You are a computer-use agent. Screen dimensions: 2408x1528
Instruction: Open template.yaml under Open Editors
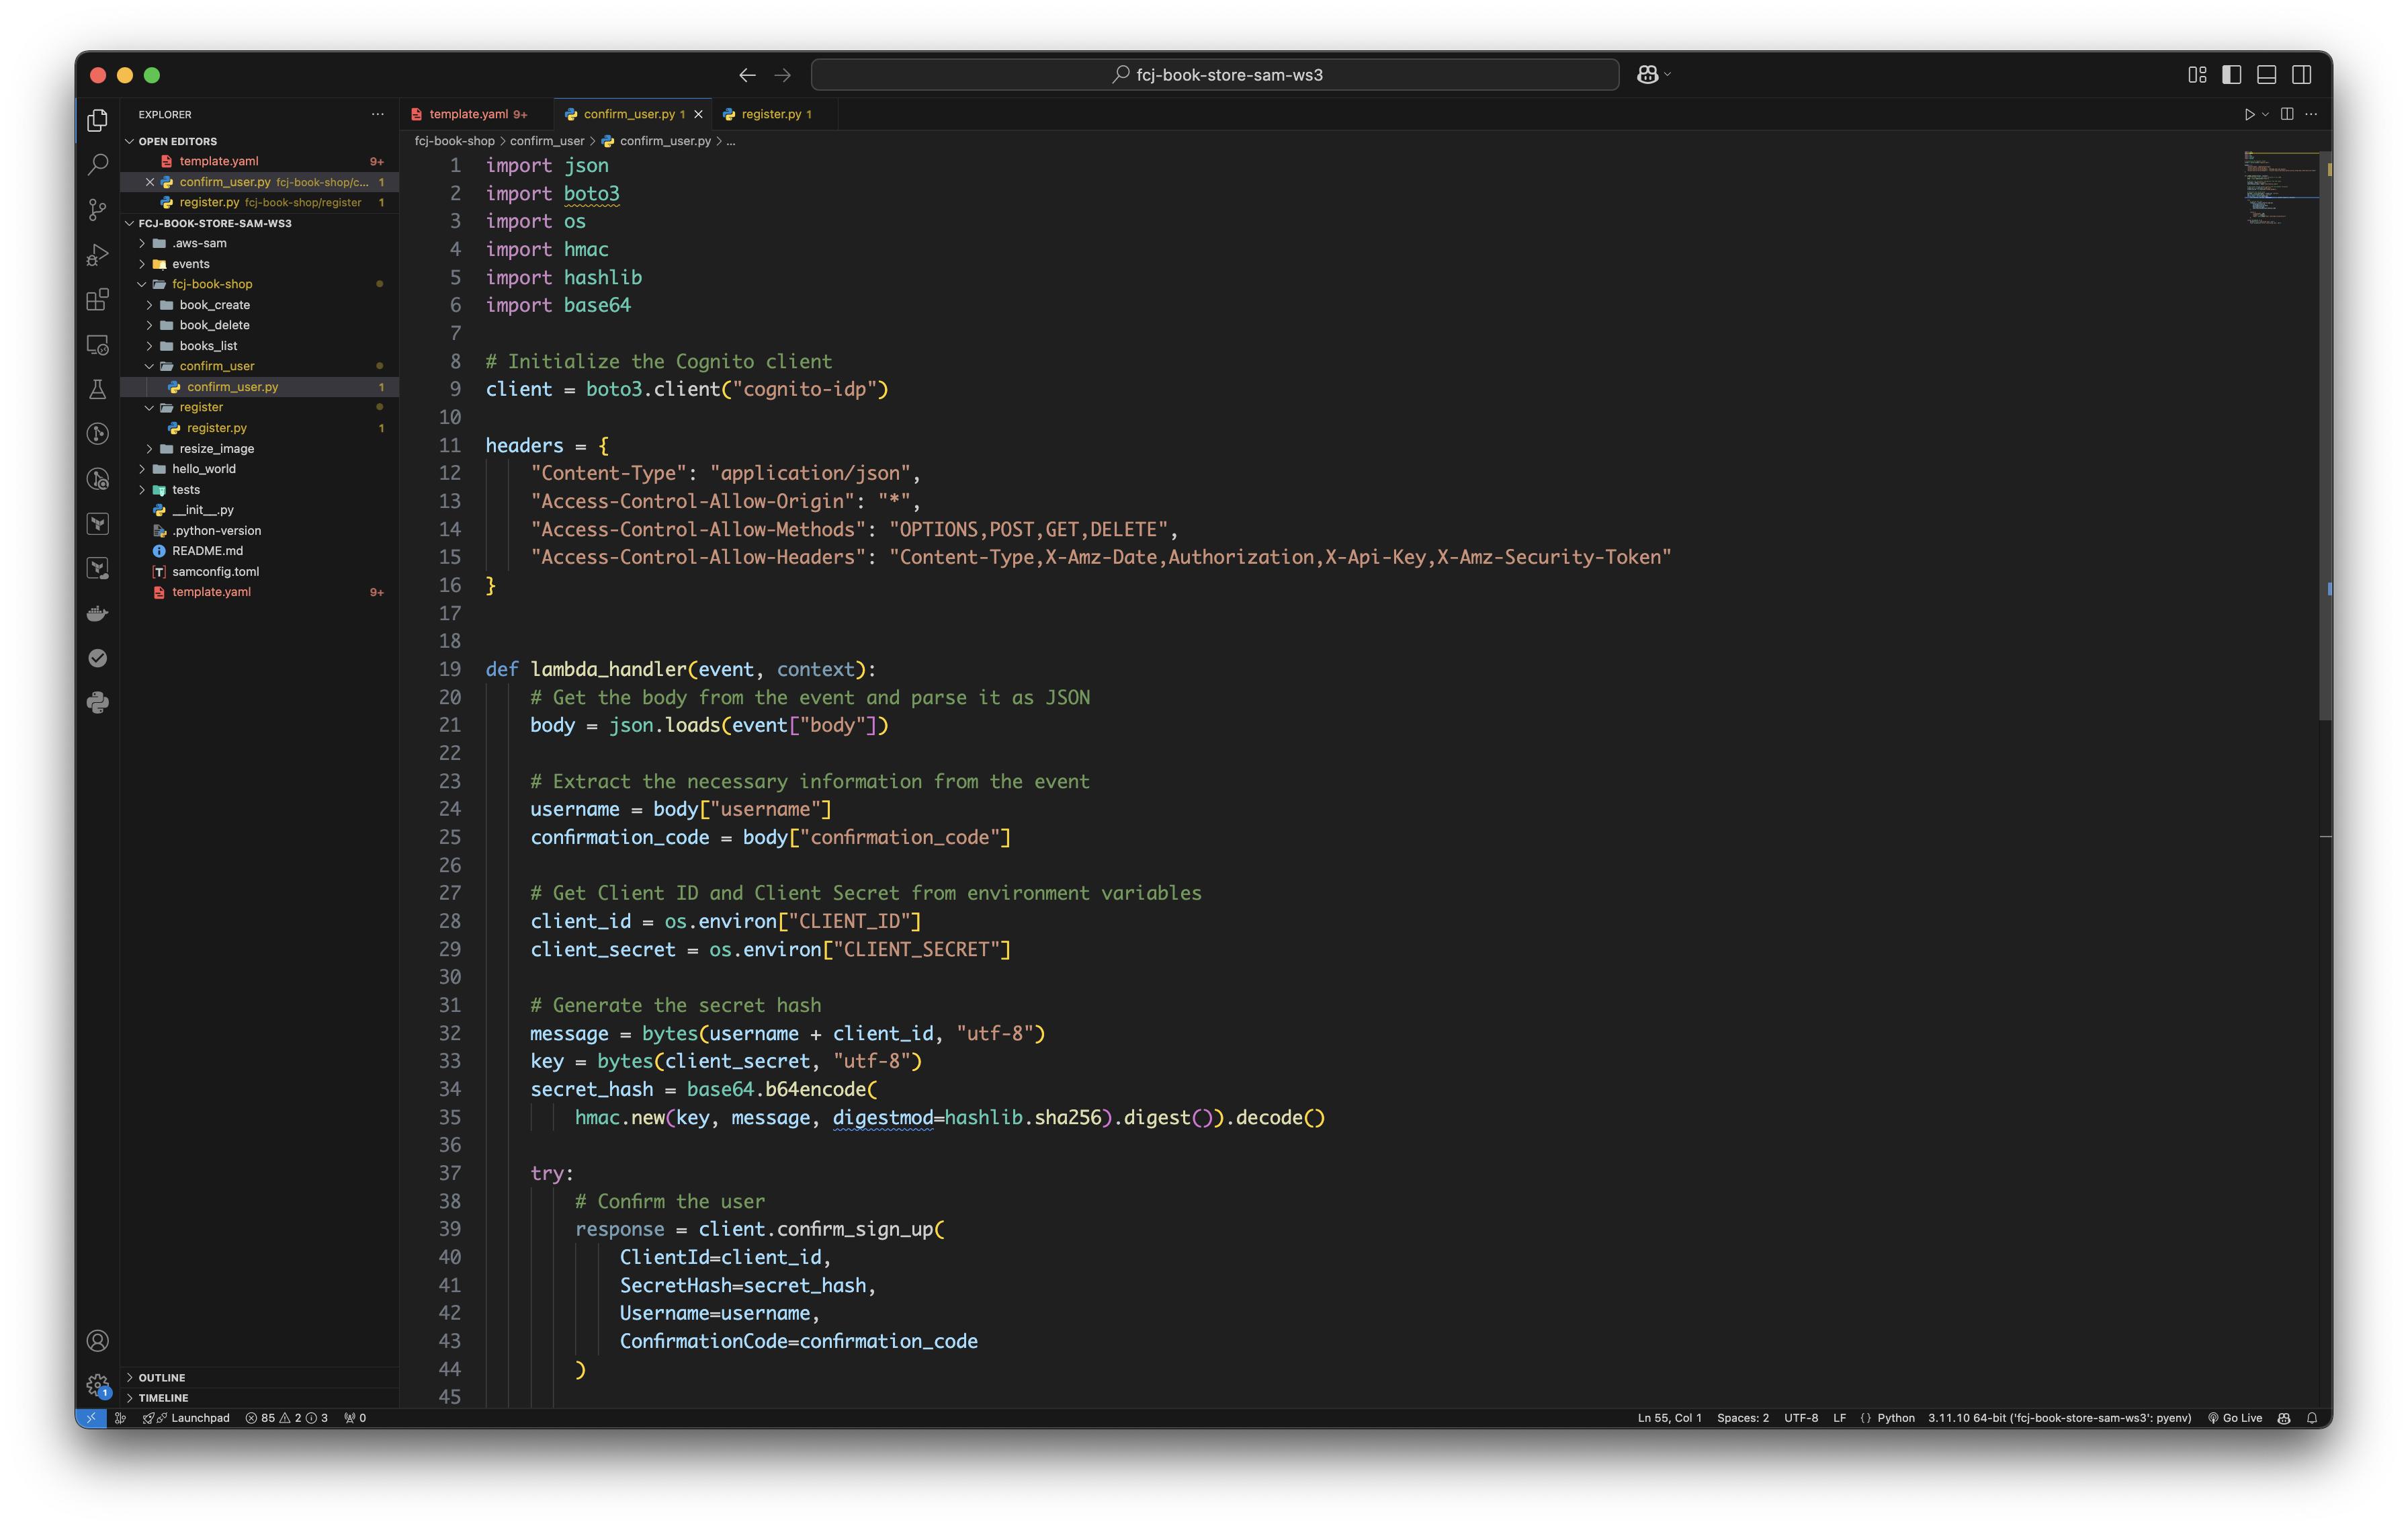(x=219, y=161)
